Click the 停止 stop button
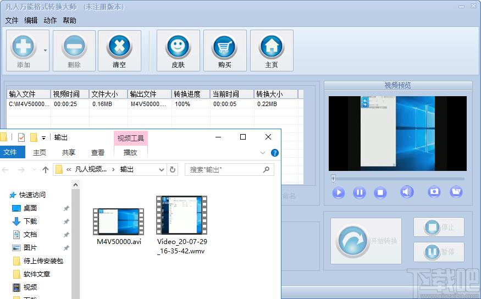This screenshot has height=299, width=481. (439, 227)
